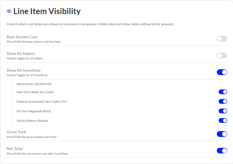Switch off New York State Tax Credit toggle
Image resolution: width=233 pixels, height=164 pixels.
coord(223,92)
